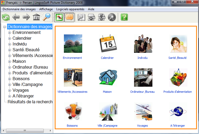Select Dictionnaire des images in tree
Image resolution: width=199 pixels, height=134 pixels.
pos(30,27)
